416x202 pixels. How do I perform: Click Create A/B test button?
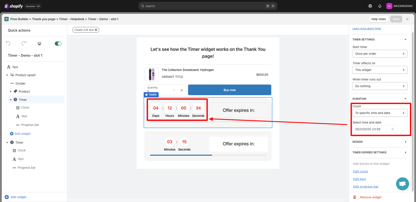click(86, 30)
